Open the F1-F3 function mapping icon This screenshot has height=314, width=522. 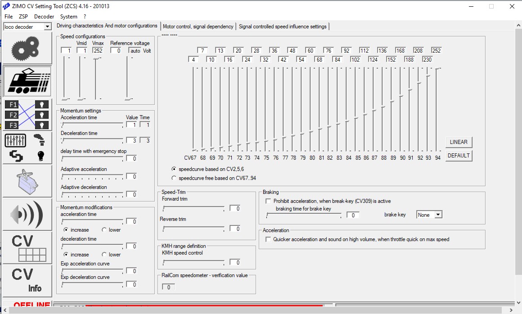[x=27, y=115]
